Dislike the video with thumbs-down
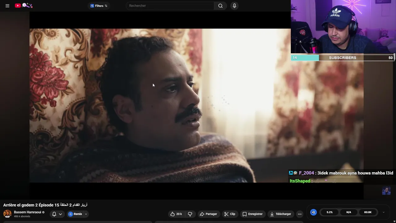This screenshot has width=396, height=223. [x=190, y=214]
